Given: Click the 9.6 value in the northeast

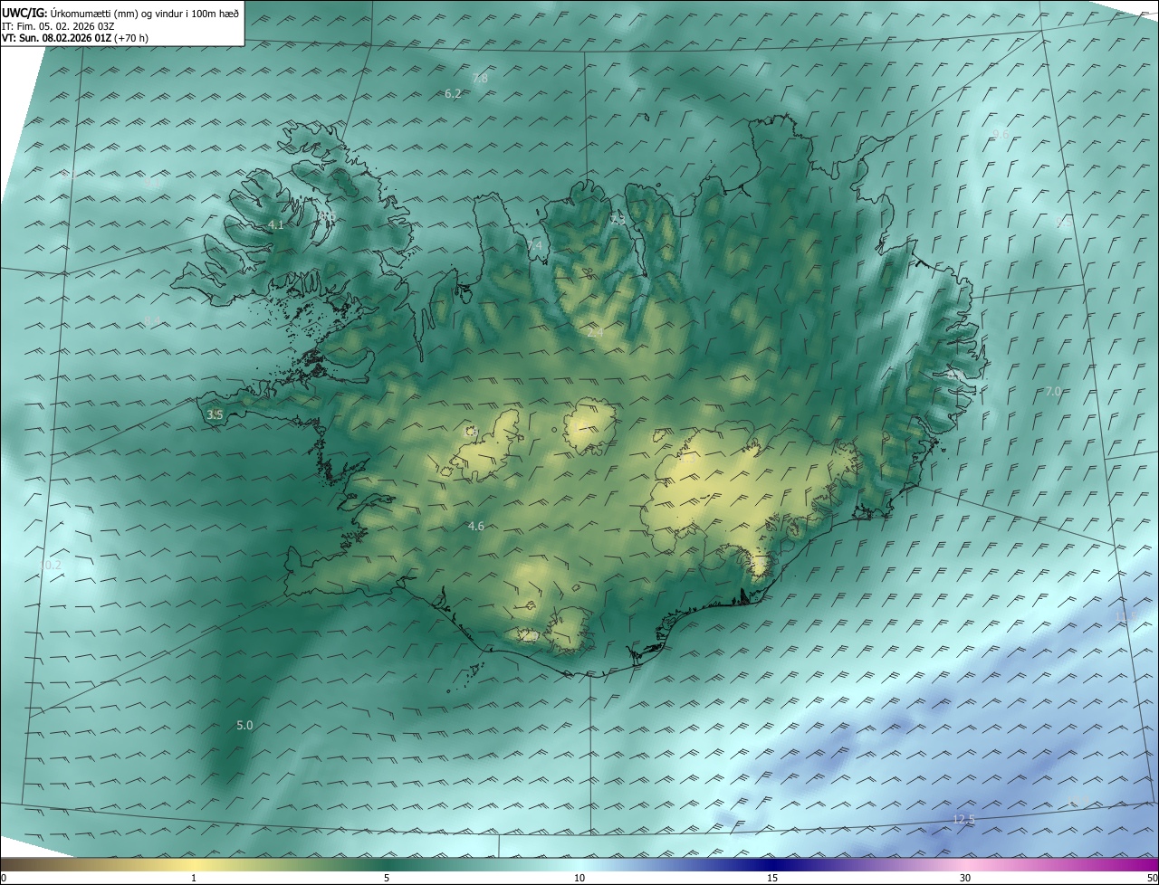Looking at the screenshot, I should point(1001,134).
